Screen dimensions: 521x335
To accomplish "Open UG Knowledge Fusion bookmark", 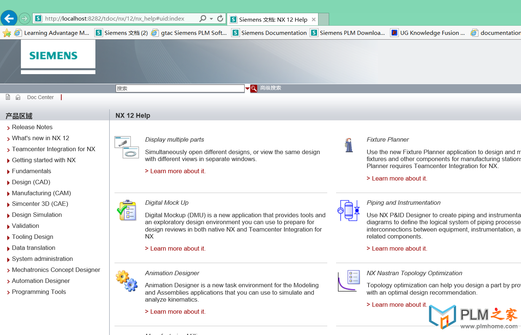I will click(x=428, y=33).
